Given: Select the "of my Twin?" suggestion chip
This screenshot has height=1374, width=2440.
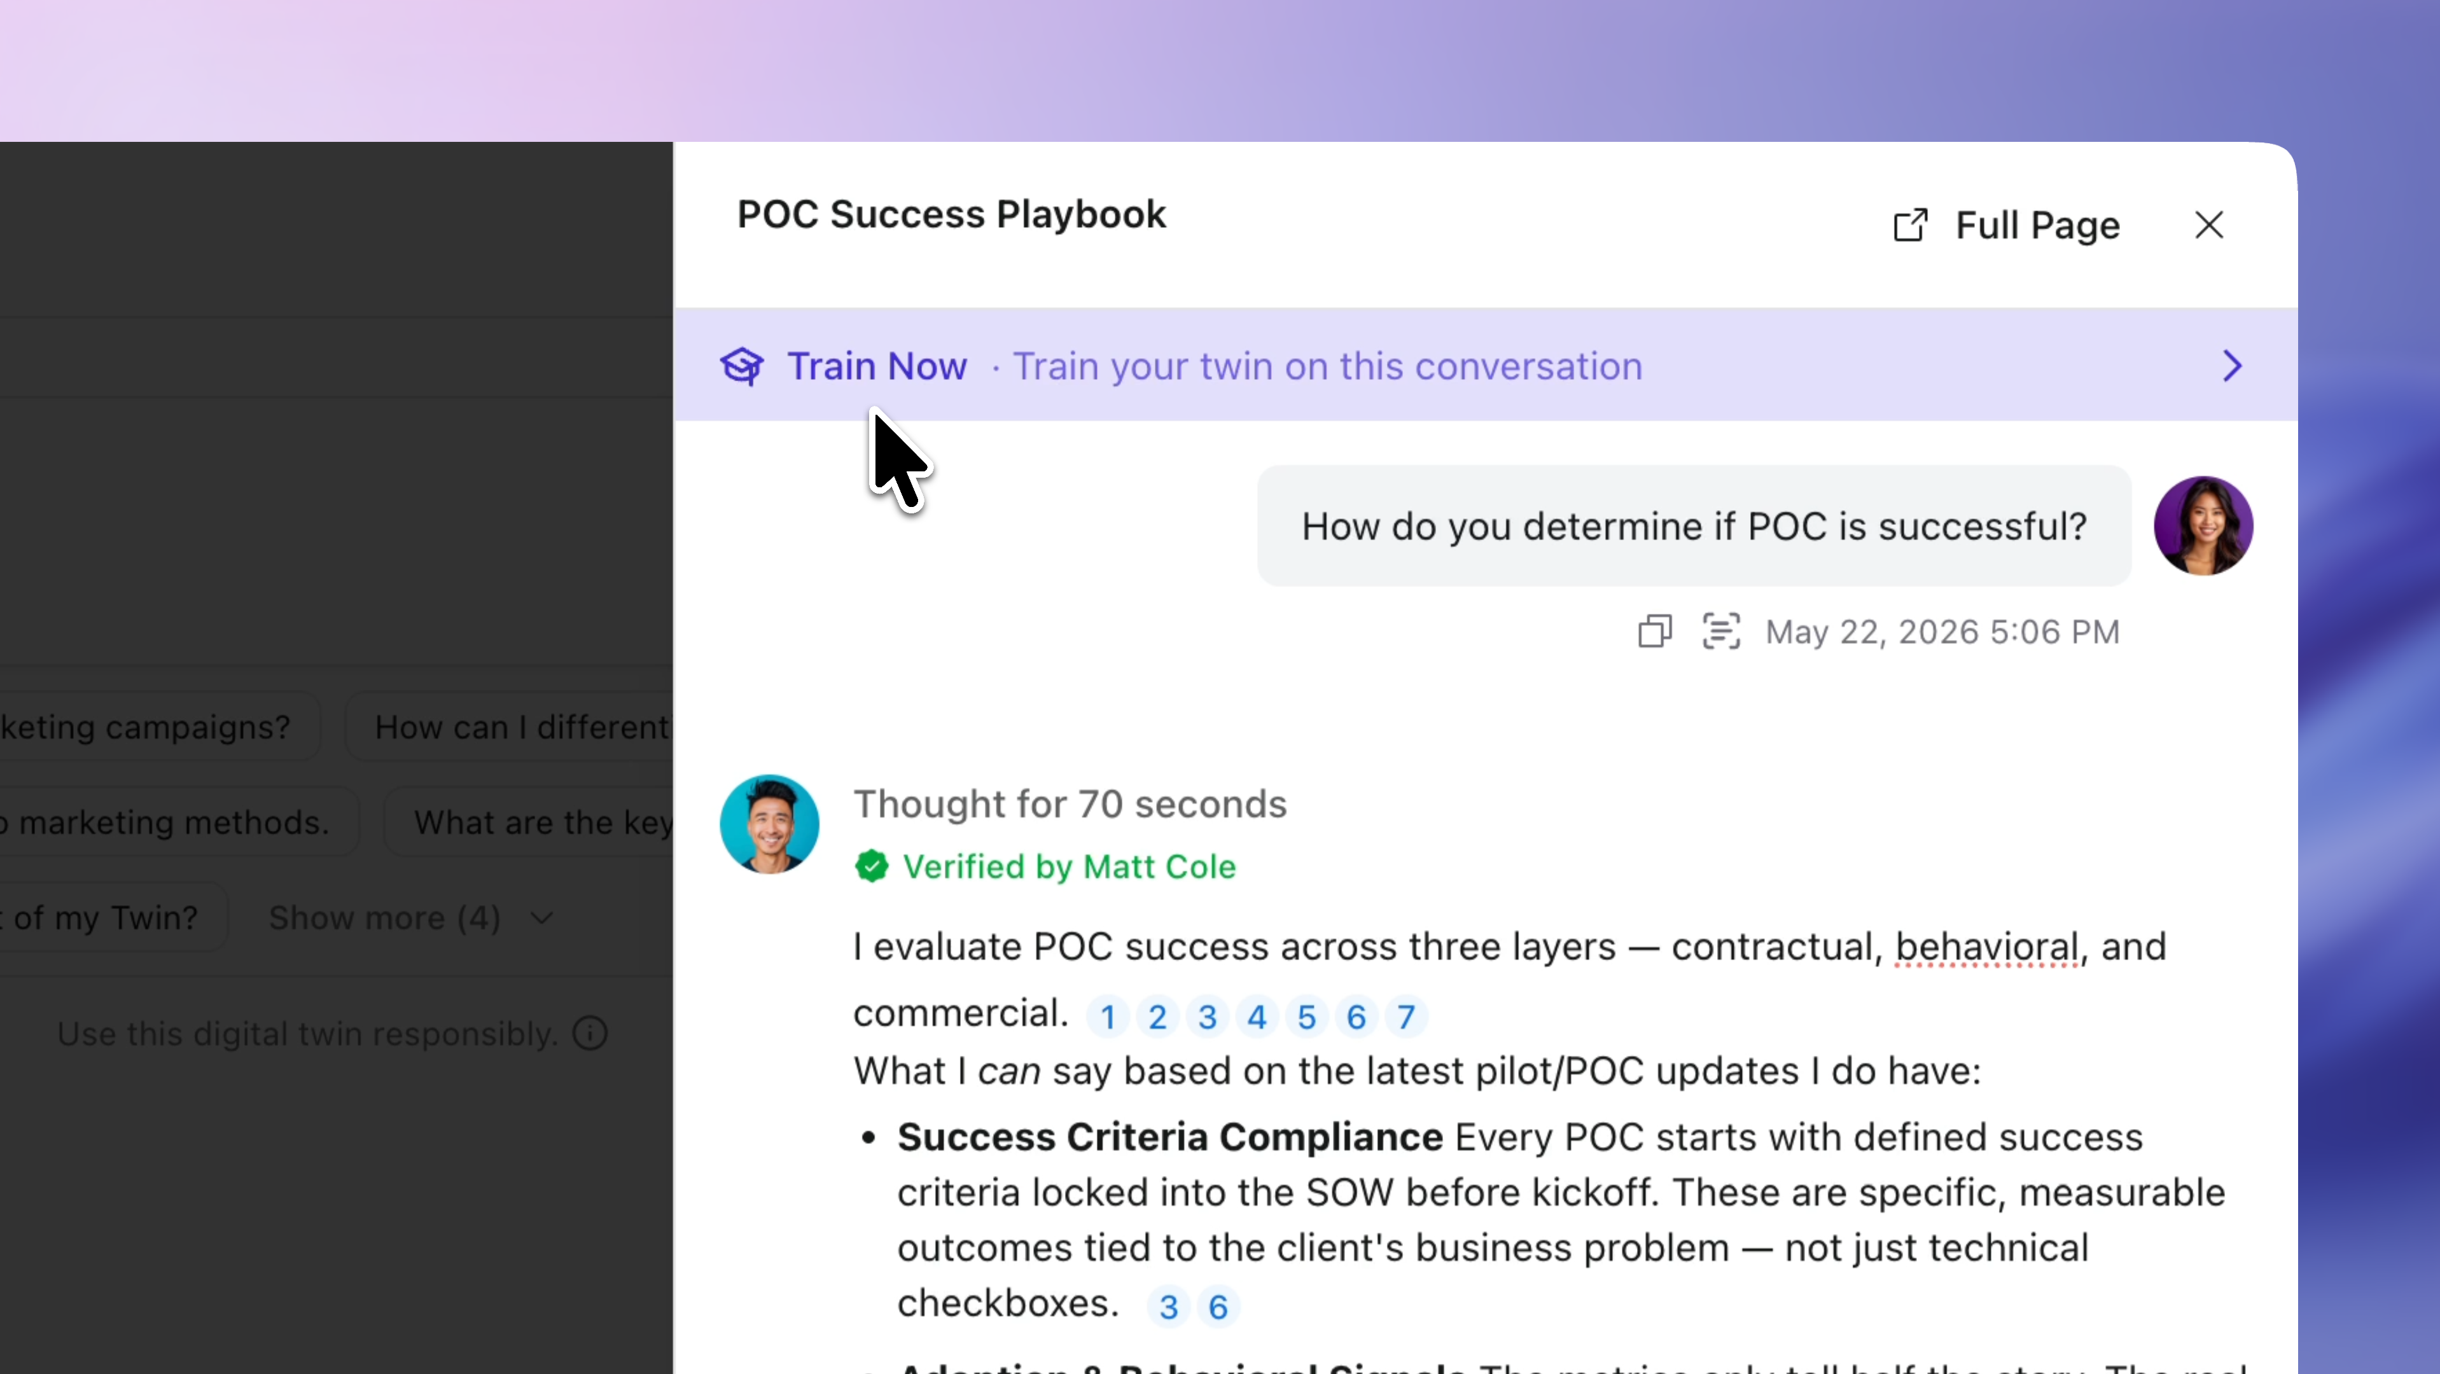Looking at the screenshot, I should [114, 917].
